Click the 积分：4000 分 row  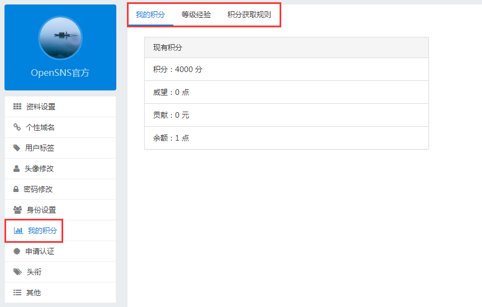[x=286, y=69]
